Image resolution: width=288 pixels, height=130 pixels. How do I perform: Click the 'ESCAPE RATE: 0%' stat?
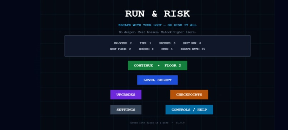pos(193,49)
